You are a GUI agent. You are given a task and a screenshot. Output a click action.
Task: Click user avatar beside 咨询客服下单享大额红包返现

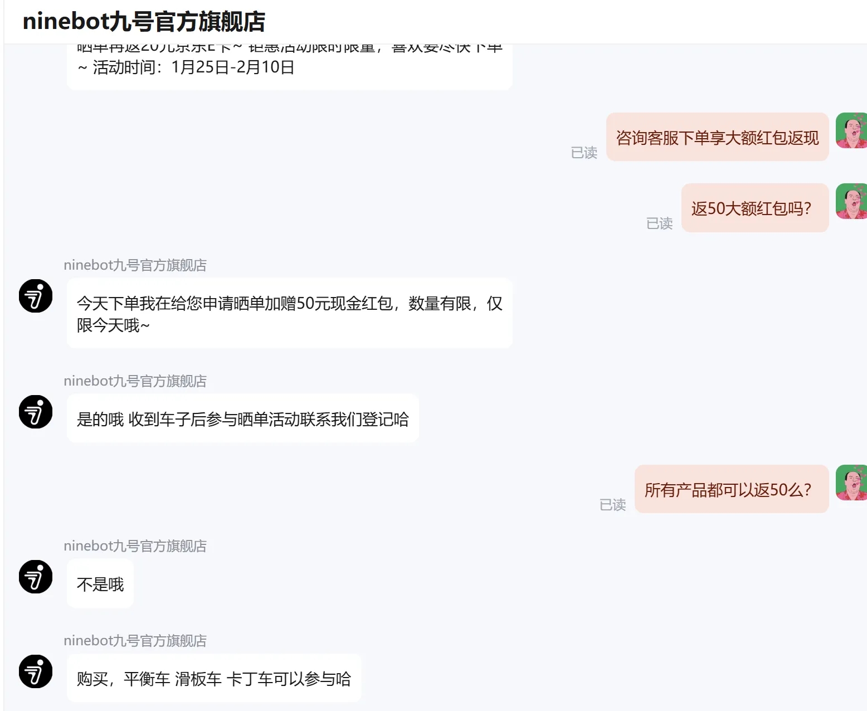click(851, 130)
